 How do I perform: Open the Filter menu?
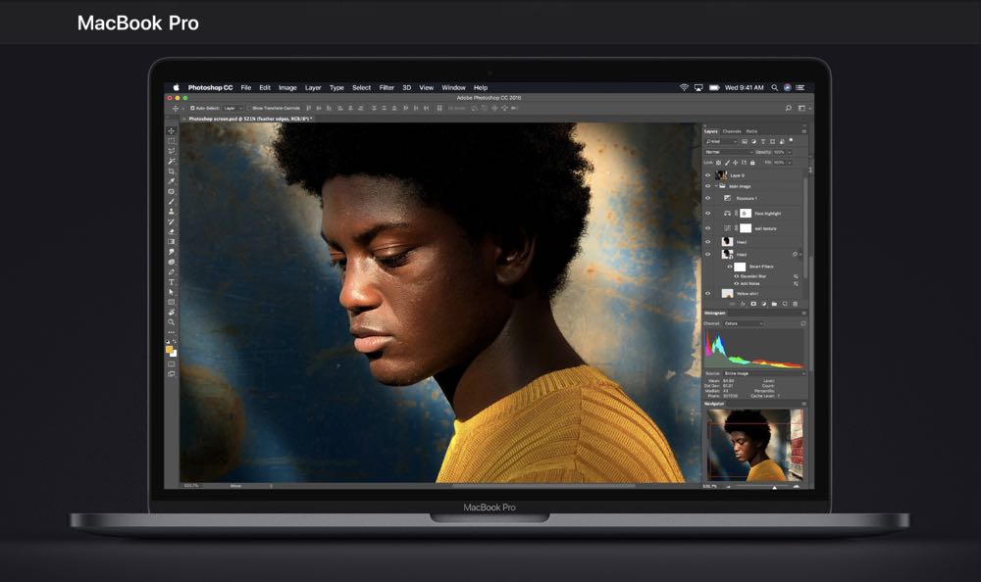tap(387, 87)
